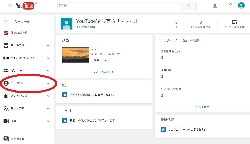The image size is (250, 144).
Task: Open the account avatar menu
Action: (241, 6)
